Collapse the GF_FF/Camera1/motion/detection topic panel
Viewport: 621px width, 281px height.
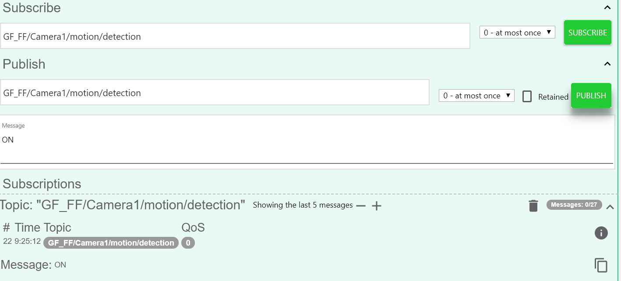click(610, 207)
